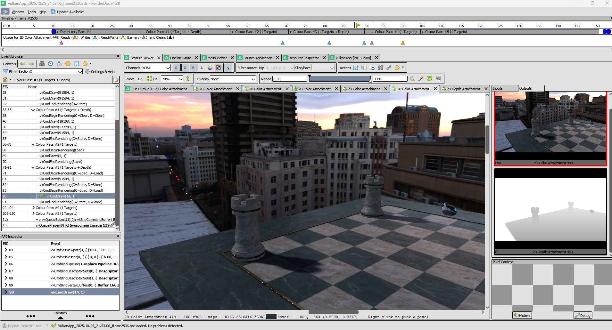Click the auto-fit range wand icon
Viewport: 612px width, 330px height.
pyautogui.click(x=421, y=79)
